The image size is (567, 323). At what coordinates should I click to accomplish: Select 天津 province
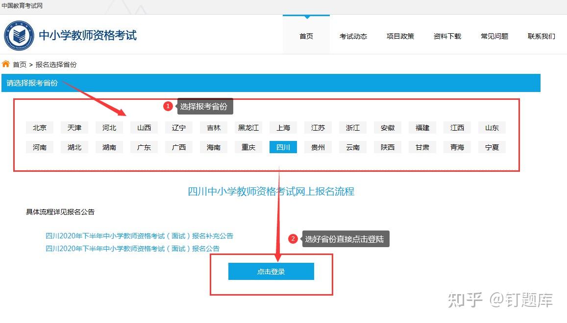[74, 128]
